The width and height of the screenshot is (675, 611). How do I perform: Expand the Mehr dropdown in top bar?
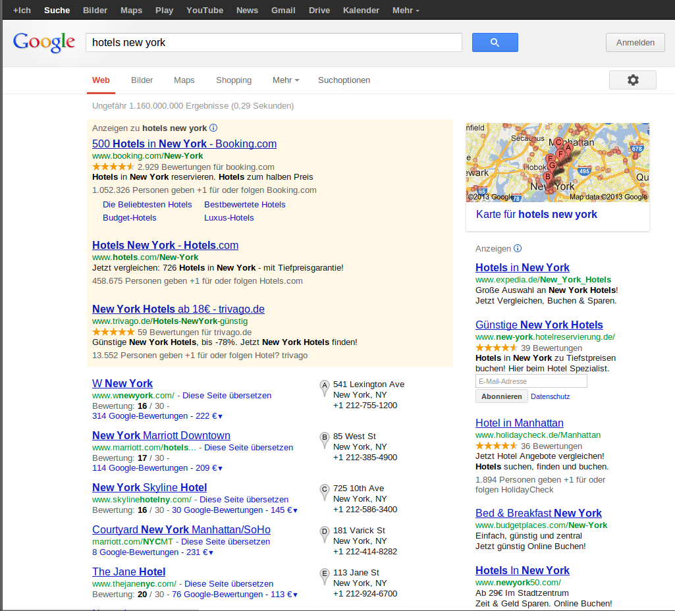click(406, 11)
